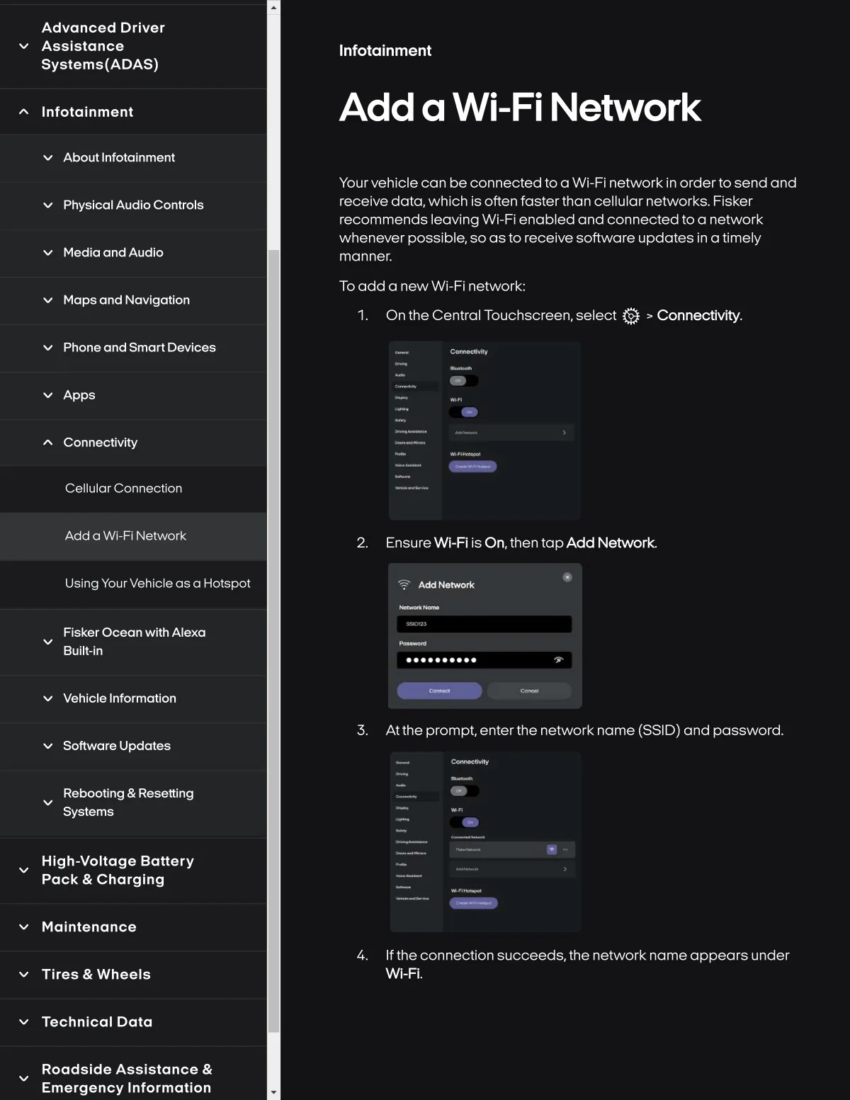
Task: Click the masked Password field
Action: coord(484,660)
